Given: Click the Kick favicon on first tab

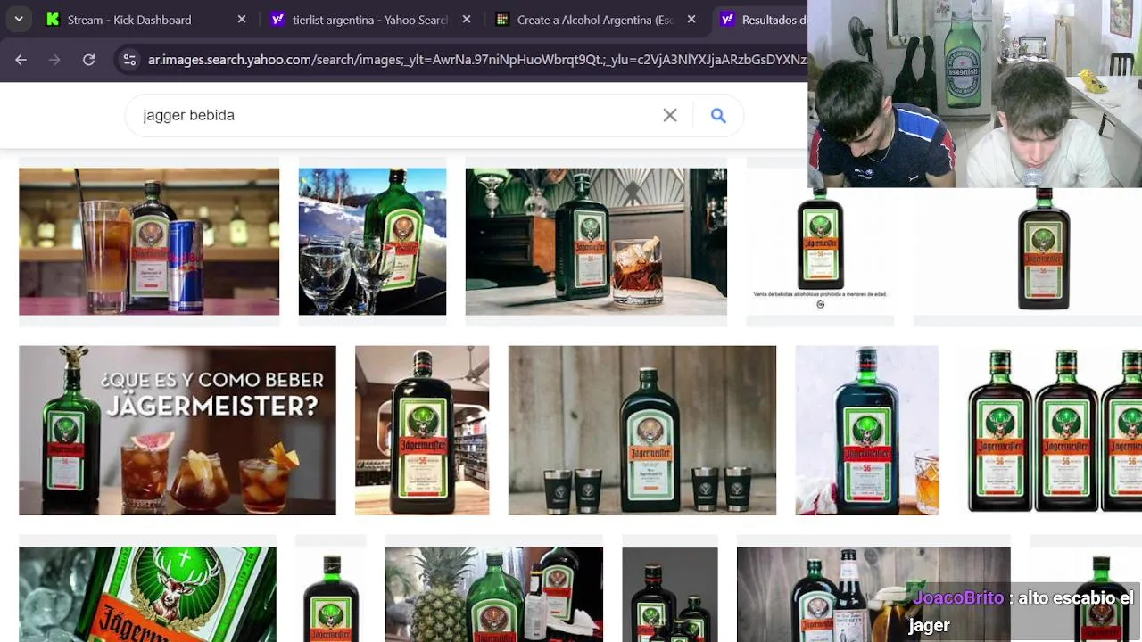Looking at the screenshot, I should tap(53, 19).
